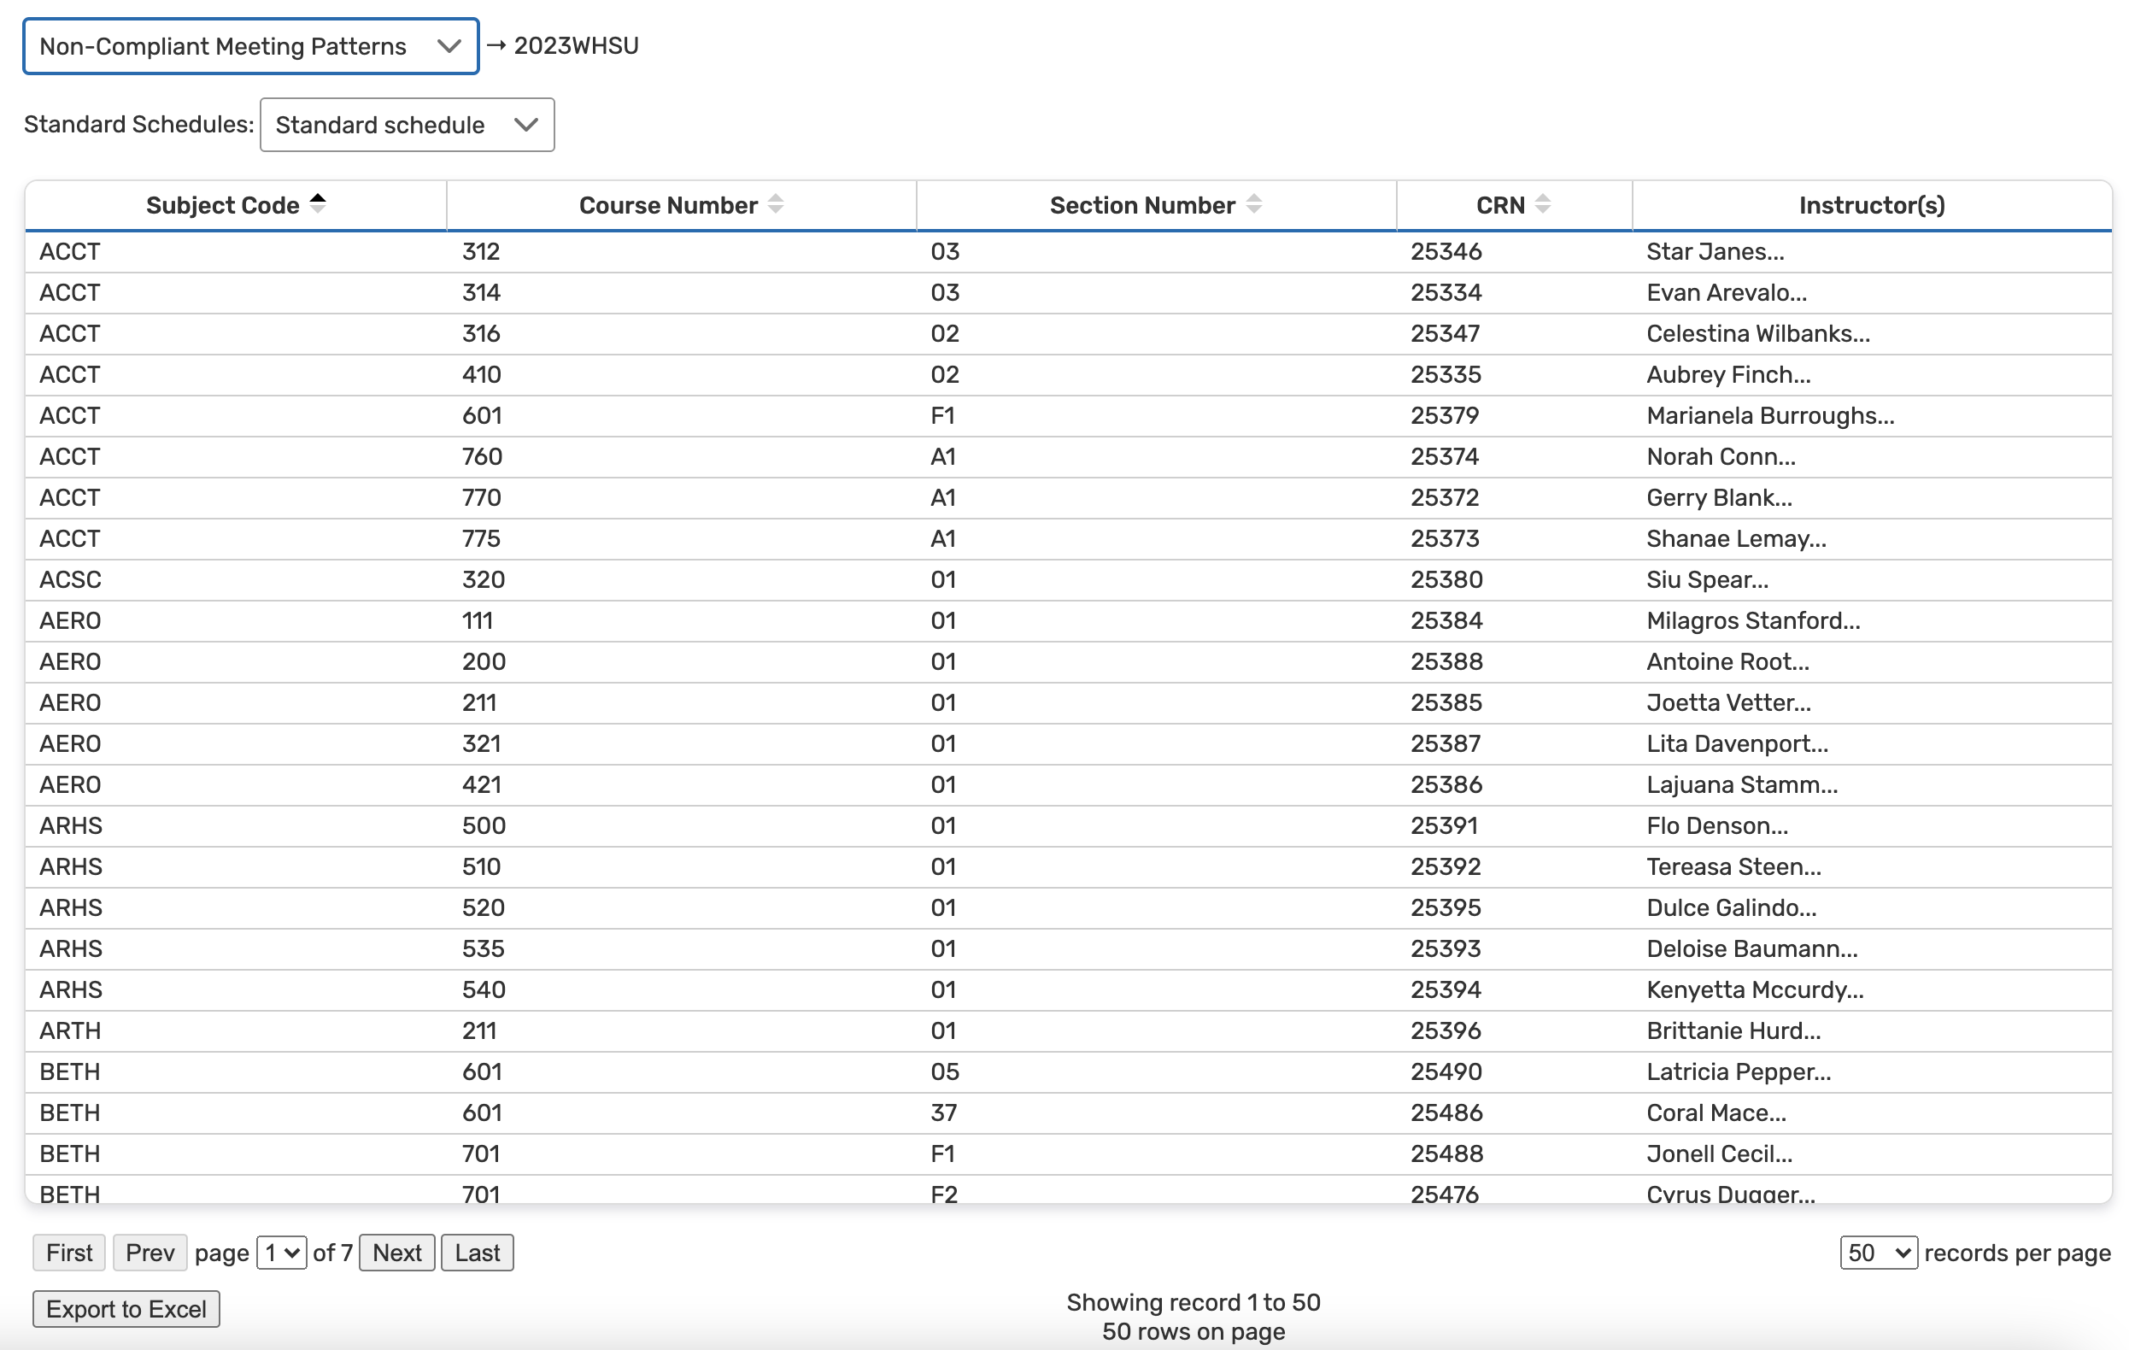Click the Subject Code sort arrow icon

coord(318,204)
